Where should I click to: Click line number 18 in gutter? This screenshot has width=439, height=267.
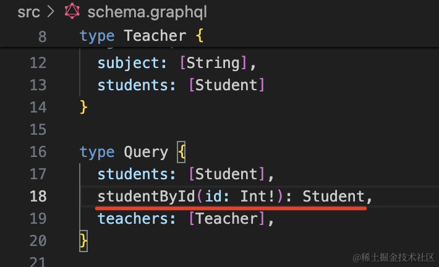[38, 197]
